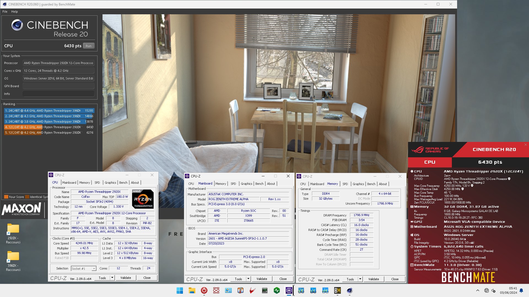Click ROG ZENITH EXTREME ALPHA model field
Screen dimensions: 529x297
pos(234,199)
